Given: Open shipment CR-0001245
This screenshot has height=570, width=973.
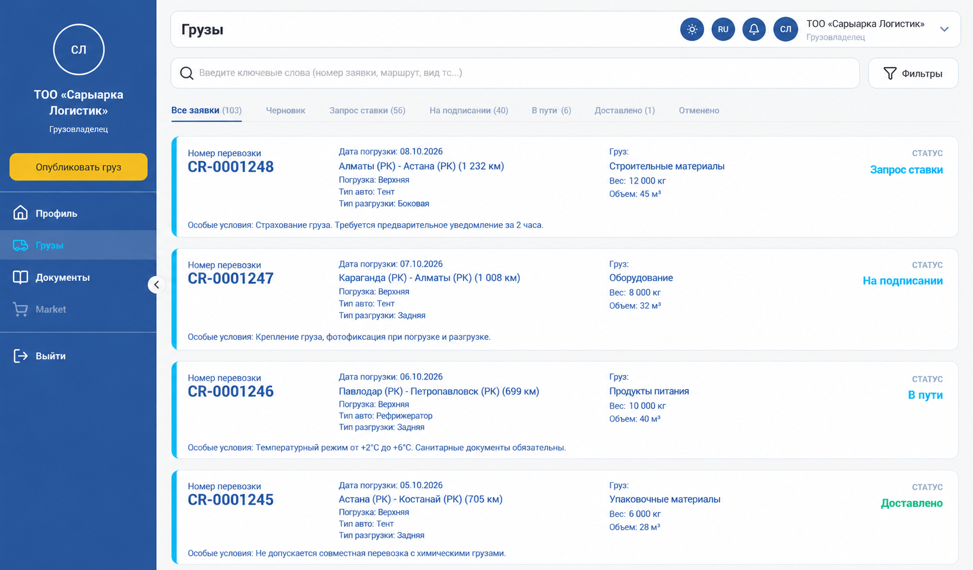Looking at the screenshot, I should 231,500.
